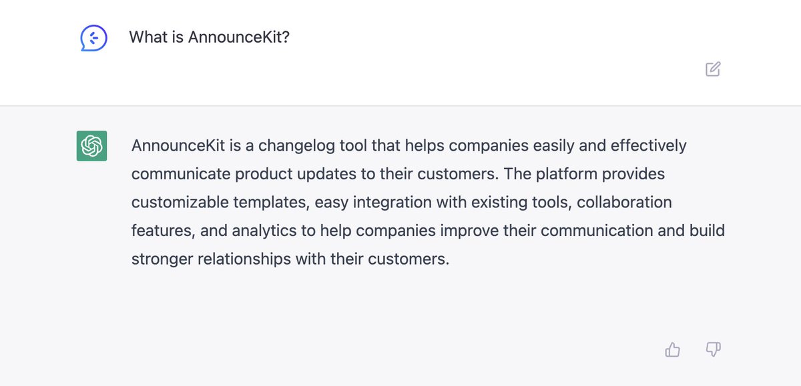Screen dimensions: 801x386
Task: Click the words "The platform provides"
Action: (584, 175)
